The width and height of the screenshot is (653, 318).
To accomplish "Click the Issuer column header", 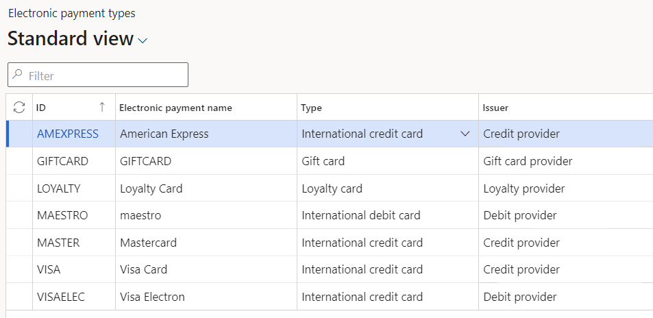I will (x=495, y=108).
